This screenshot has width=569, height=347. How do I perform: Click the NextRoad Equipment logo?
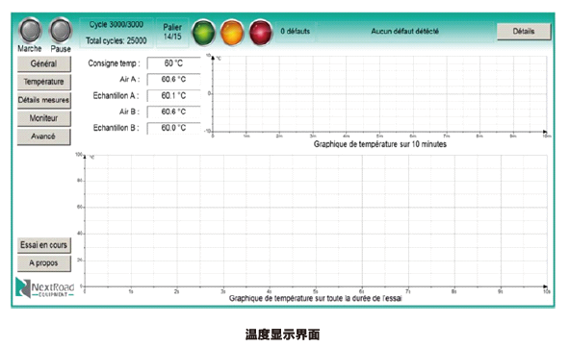(44, 288)
